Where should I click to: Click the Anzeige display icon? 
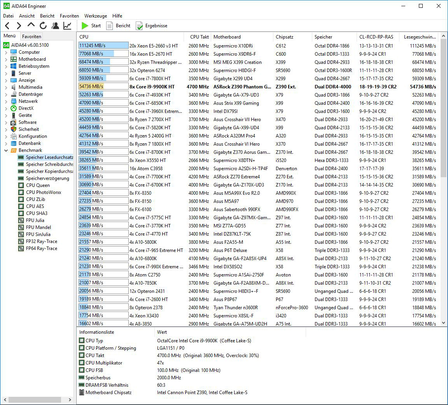click(14, 80)
